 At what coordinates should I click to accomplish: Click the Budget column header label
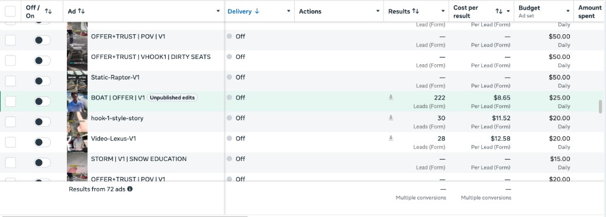(x=529, y=8)
